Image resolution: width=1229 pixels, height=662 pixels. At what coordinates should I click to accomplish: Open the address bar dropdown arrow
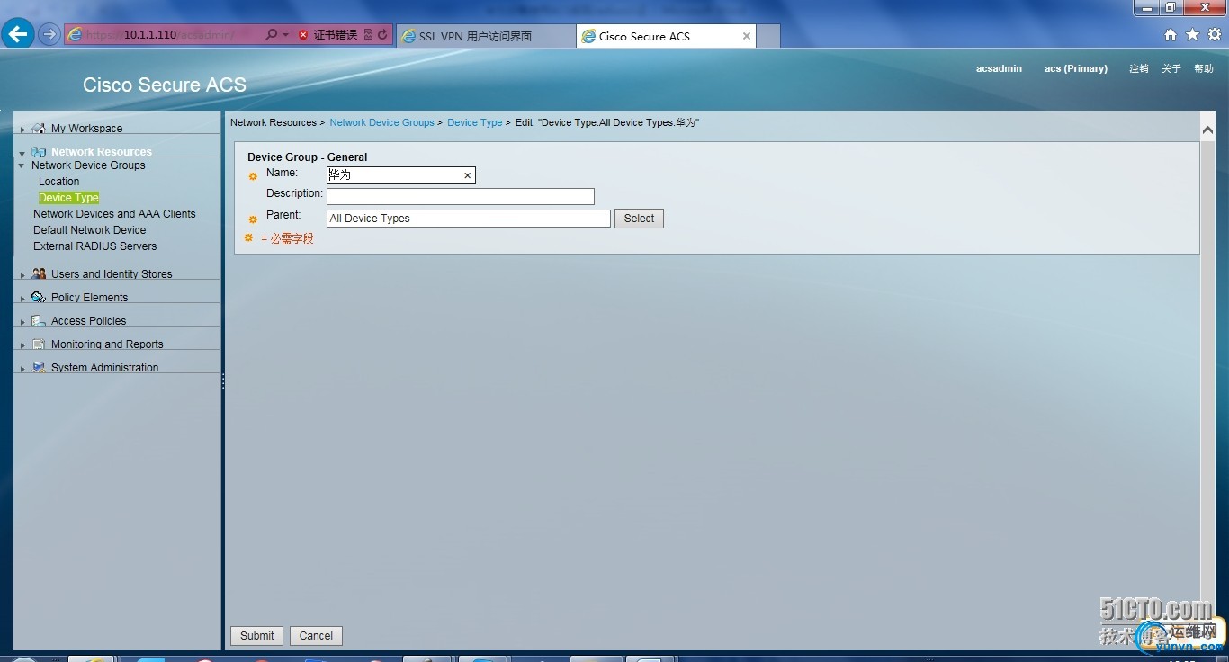286,35
